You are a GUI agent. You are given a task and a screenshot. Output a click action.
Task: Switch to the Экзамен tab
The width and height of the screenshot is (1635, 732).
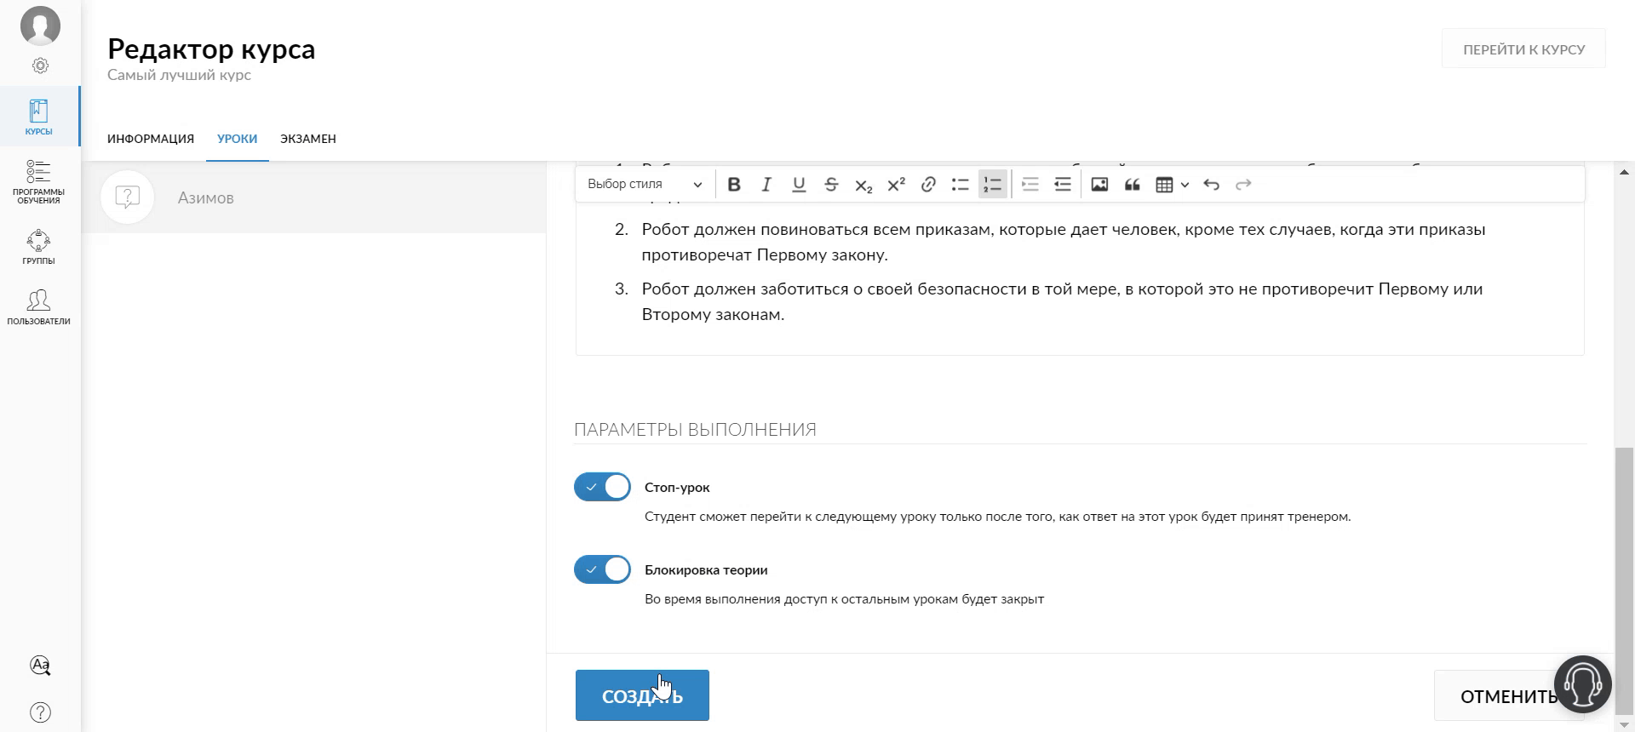[x=308, y=139]
